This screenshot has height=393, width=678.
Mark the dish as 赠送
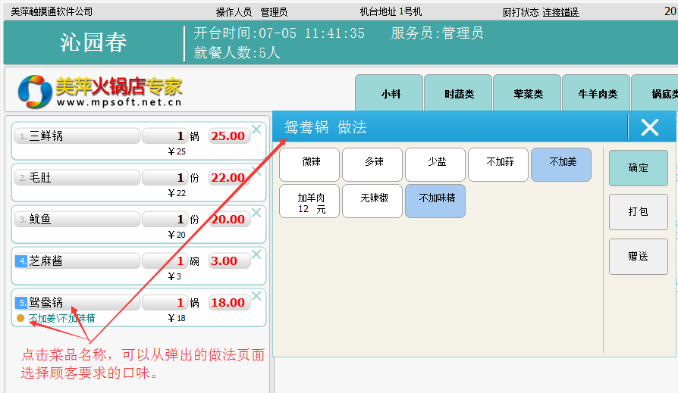click(x=638, y=257)
